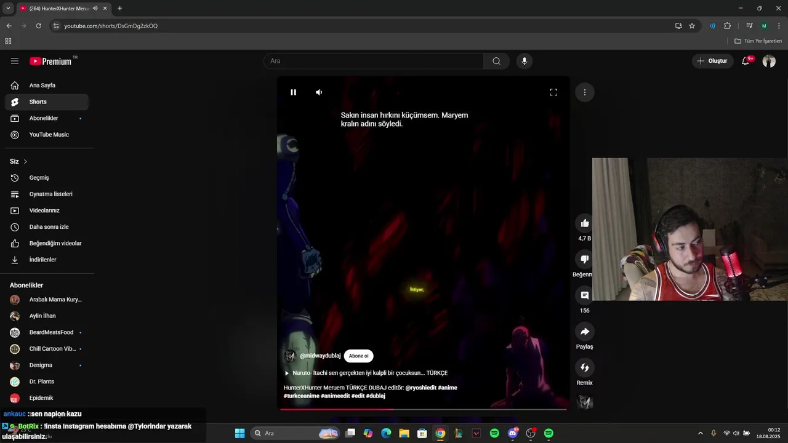Screen dimensions: 788x443
Task: Click the YouTube search field
Action: pos(374,61)
